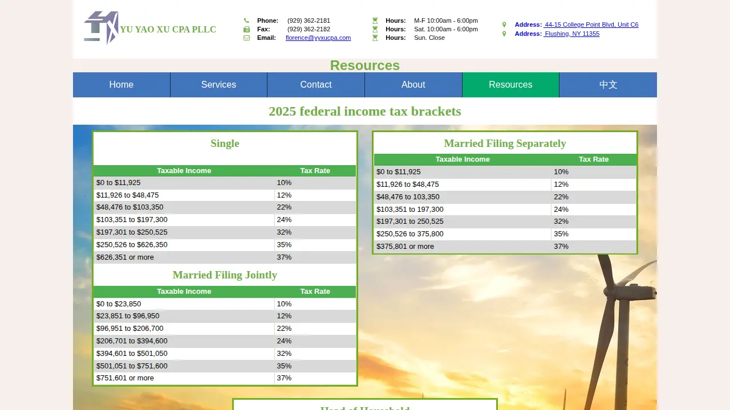The image size is (730, 410).
Task: Click the hourglass icon beside Saturday hours
Action: pos(375,29)
